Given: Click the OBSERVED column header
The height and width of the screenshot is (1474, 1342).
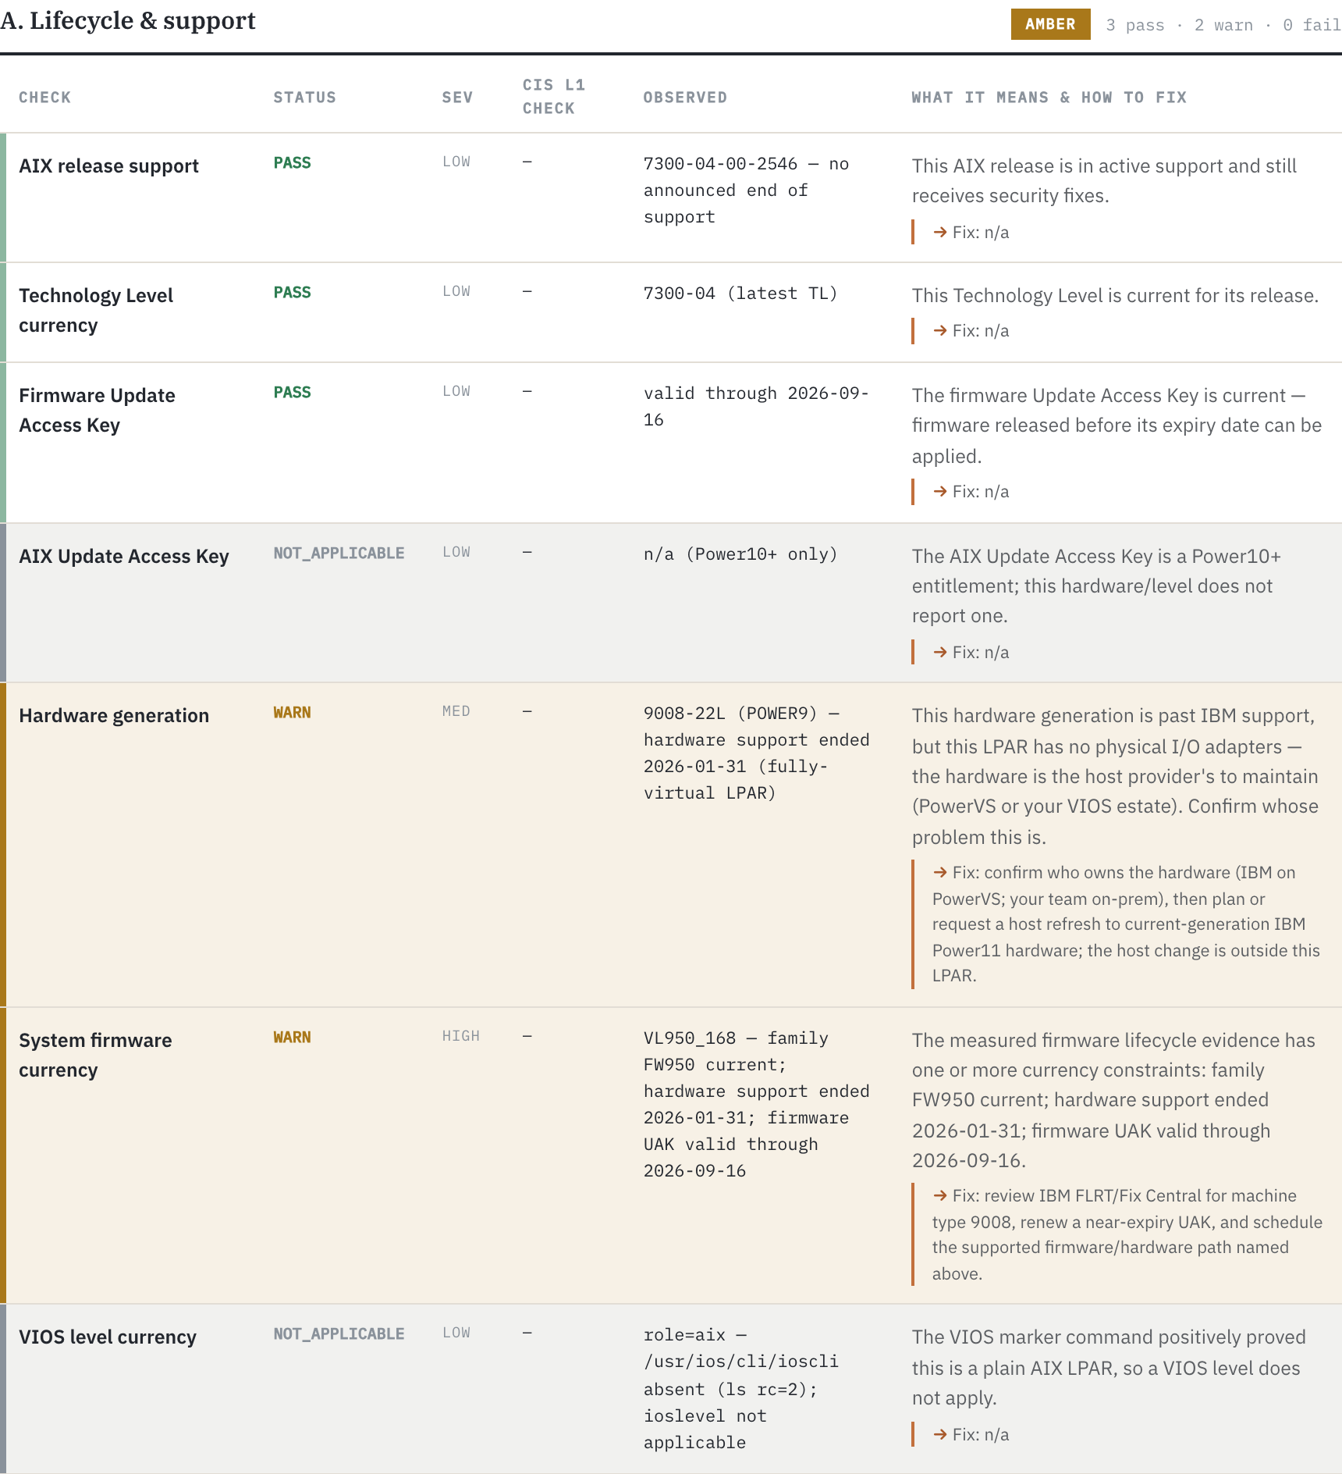Looking at the screenshot, I should tap(685, 98).
